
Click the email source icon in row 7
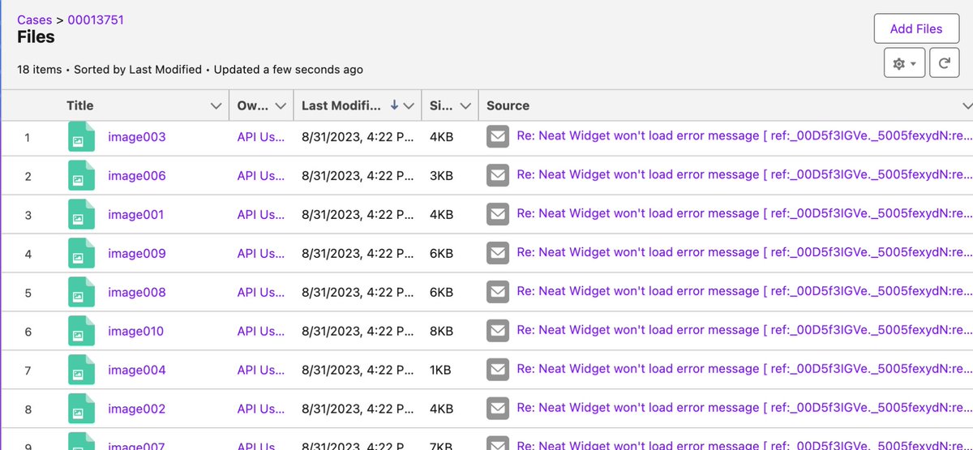tap(498, 370)
